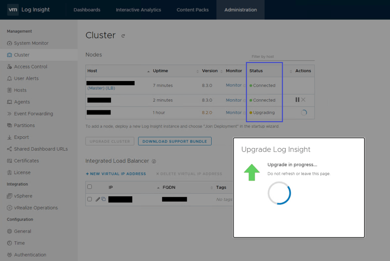The image size is (390, 261).
Task: Switch to Interactive Analytics tab
Action: [x=138, y=10]
